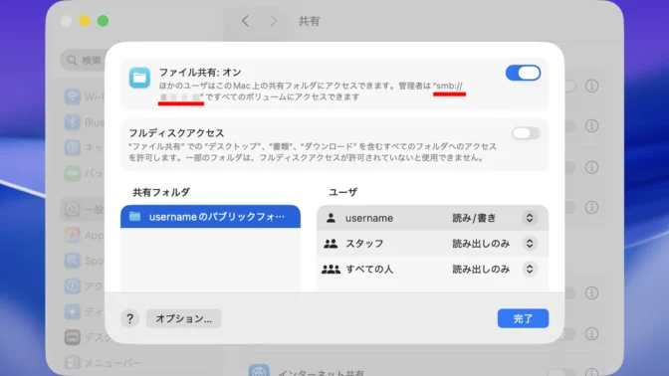Open the オプション… dialog

pyautogui.click(x=183, y=318)
